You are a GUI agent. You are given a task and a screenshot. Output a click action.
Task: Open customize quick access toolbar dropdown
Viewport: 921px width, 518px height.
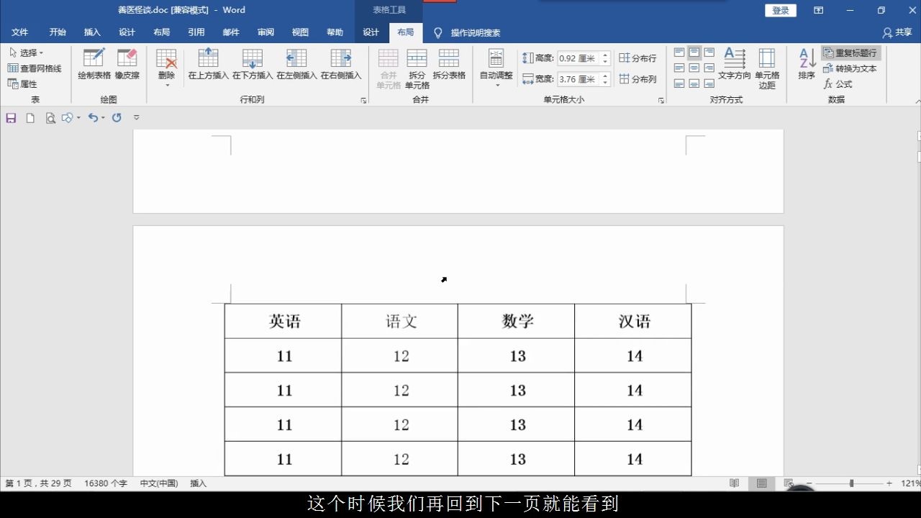coord(137,118)
